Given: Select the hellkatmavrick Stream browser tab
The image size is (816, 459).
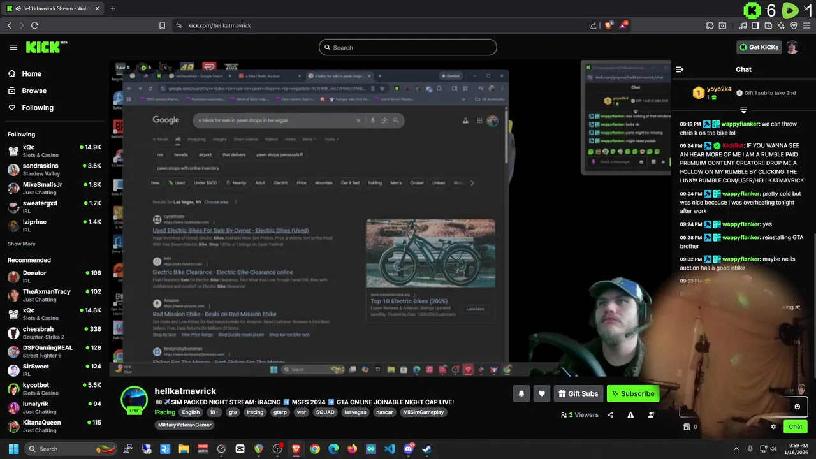Looking at the screenshot, I should pos(52,8).
